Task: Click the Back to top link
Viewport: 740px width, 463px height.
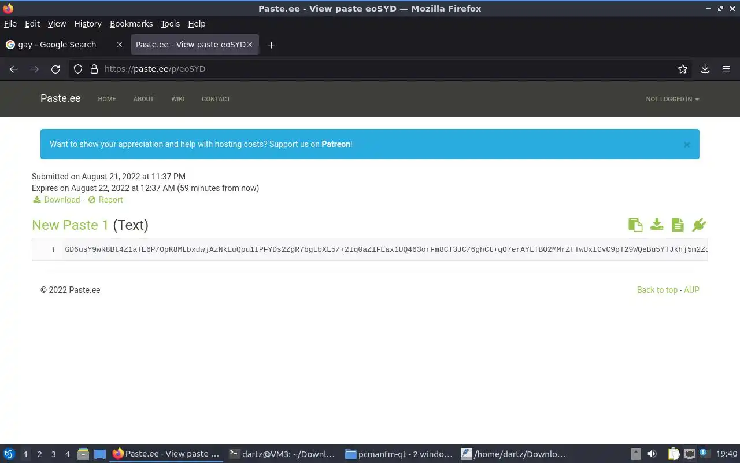Action: [x=657, y=290]
